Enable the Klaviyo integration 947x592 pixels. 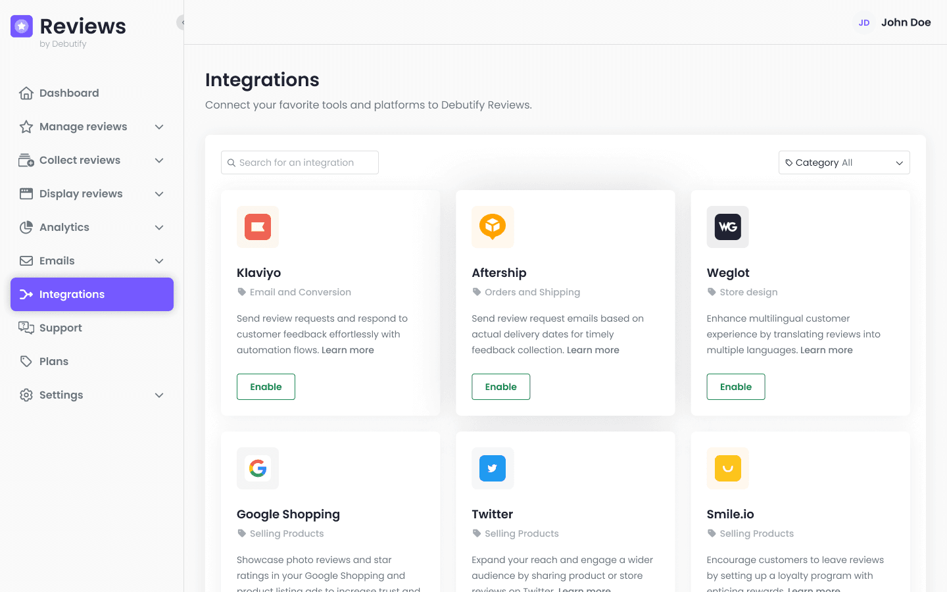pyautogui.click(x=266, y=387)
